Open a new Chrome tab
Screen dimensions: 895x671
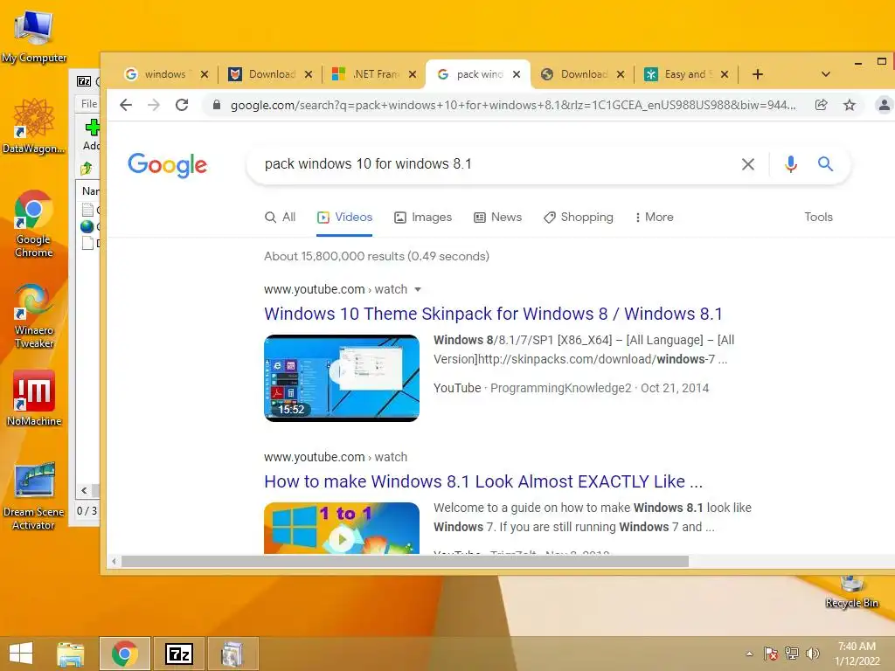tap(758, 74)
